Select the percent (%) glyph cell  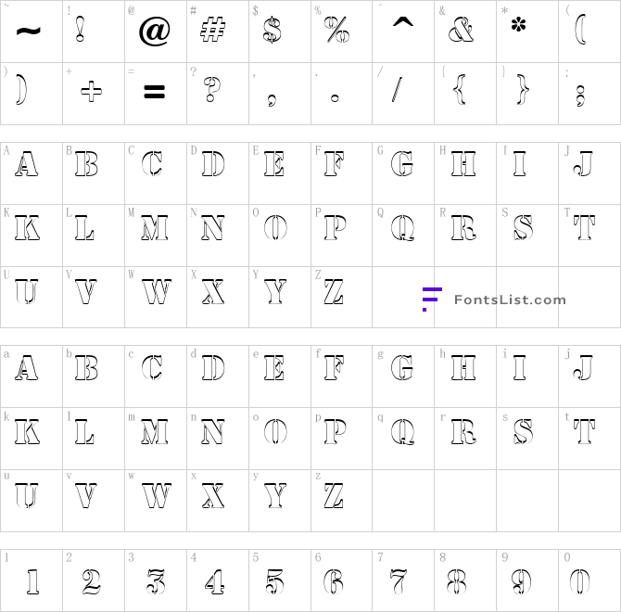point(336,32)
